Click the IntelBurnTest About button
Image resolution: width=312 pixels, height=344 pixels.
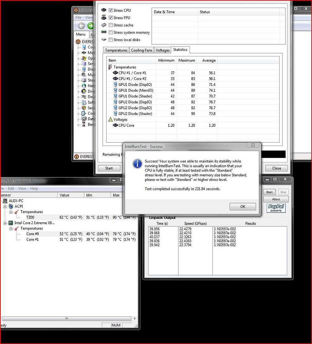click(276, 199)
